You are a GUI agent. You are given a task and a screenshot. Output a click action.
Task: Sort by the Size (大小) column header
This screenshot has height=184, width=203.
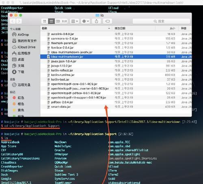point(167,28)
